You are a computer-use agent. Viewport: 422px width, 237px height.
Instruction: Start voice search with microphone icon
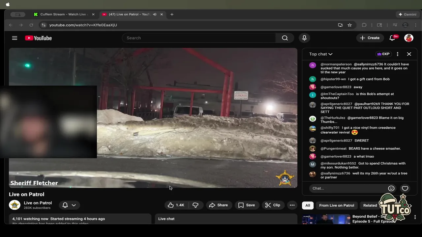tap(304, 38)
